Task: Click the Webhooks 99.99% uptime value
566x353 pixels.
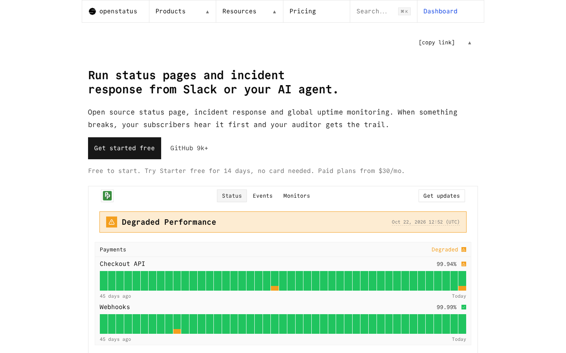Action: point(447,307)
